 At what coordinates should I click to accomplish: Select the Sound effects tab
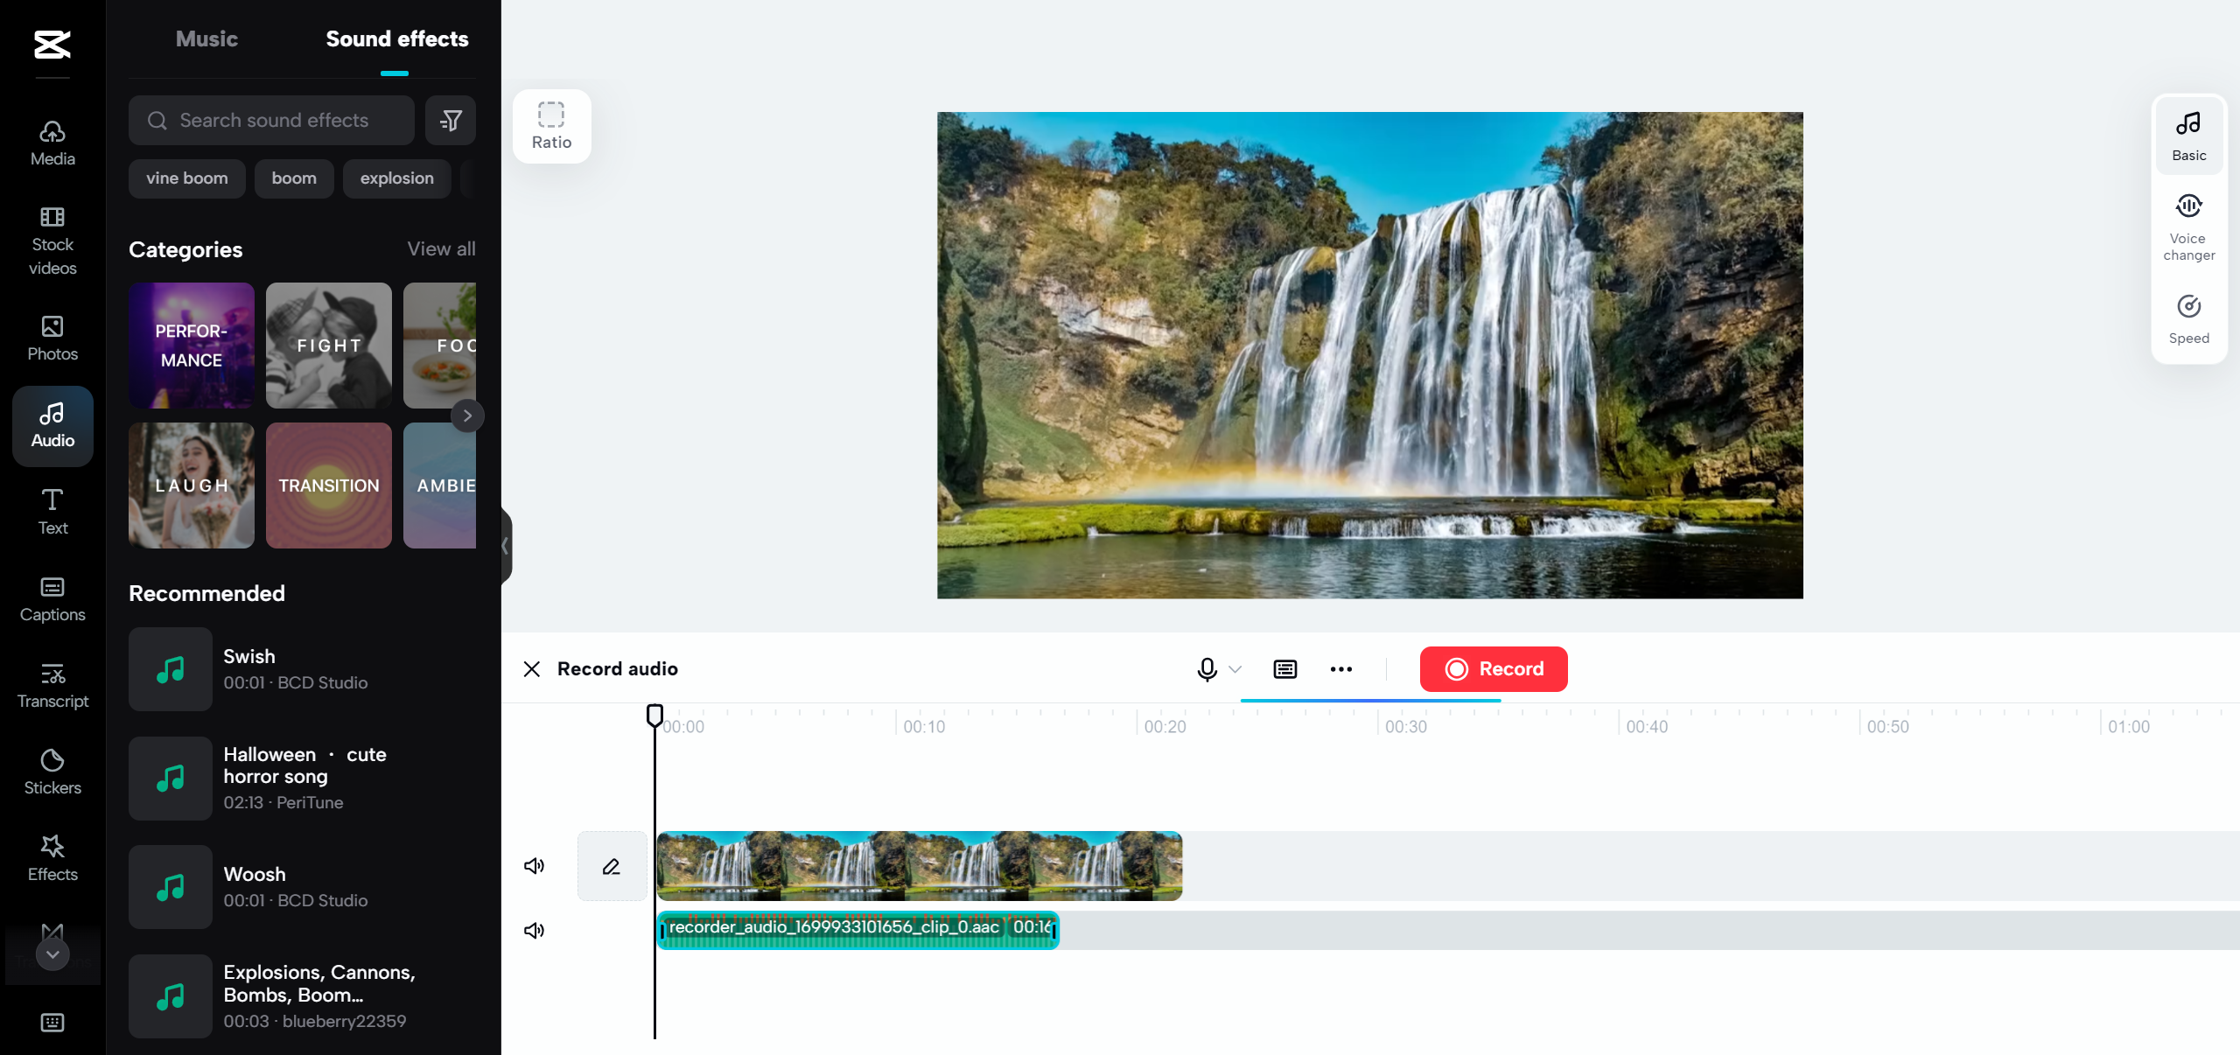pyautogui.click(x=396, y=39)
